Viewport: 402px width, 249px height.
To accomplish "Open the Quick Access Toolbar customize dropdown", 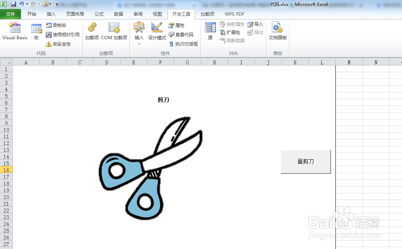I will pos(56,4).
